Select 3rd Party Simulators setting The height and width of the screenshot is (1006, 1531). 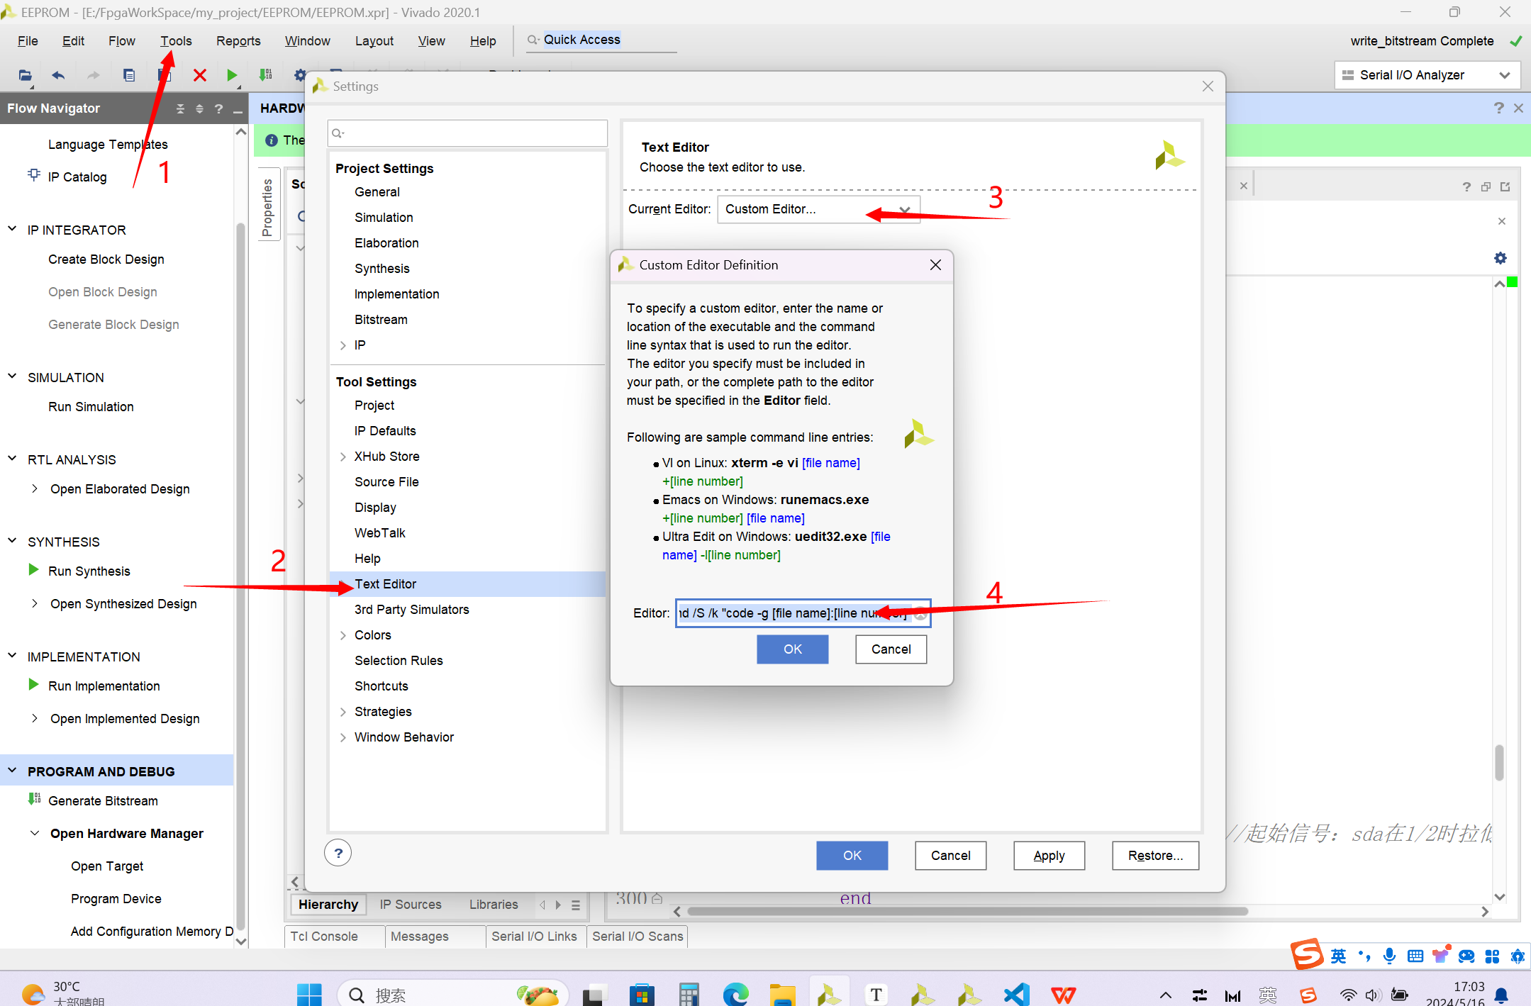[x=412, y=609]
